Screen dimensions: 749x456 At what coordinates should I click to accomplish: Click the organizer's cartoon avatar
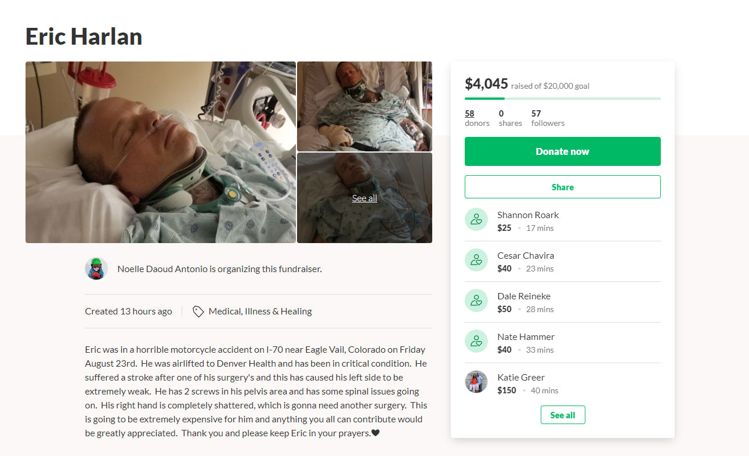tap(96, 269)
